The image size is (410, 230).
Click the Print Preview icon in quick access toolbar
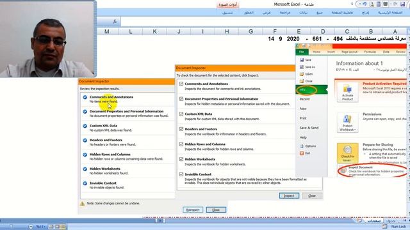click(x=372, y=4)
